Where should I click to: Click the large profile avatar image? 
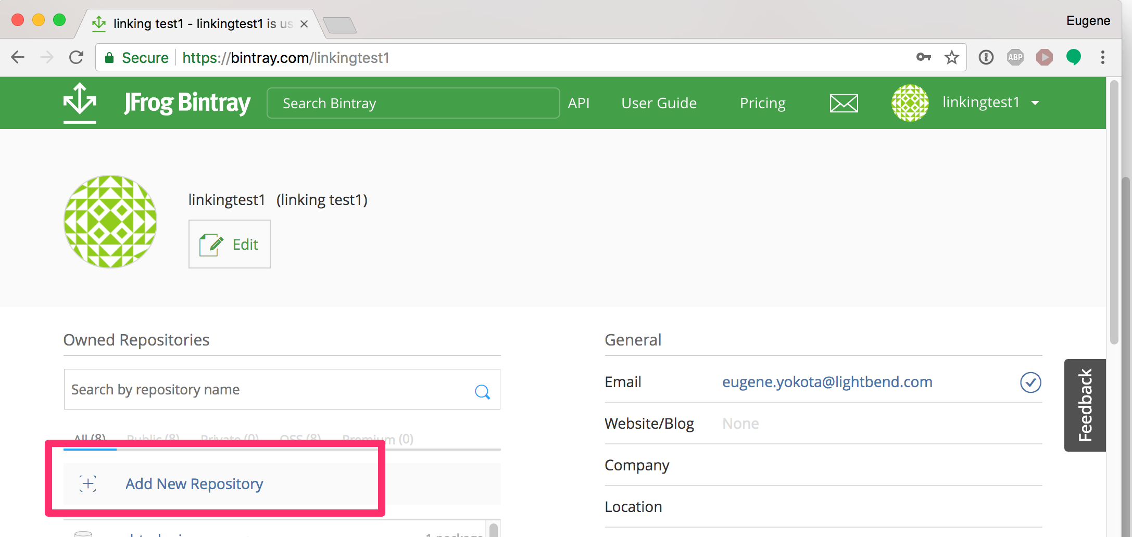coord(110,222)
